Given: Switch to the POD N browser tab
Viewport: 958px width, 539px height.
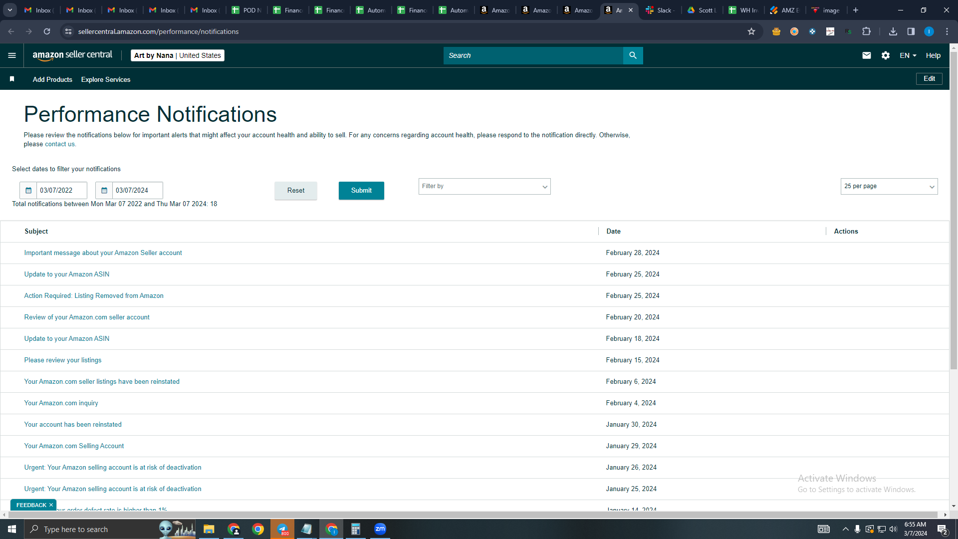Looking at the screenshot, I should pos(247,10).
